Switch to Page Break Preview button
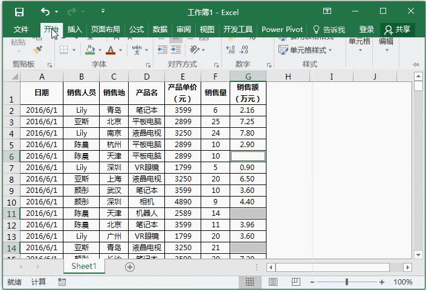426x290 pixels. click(x=296, y=282)
